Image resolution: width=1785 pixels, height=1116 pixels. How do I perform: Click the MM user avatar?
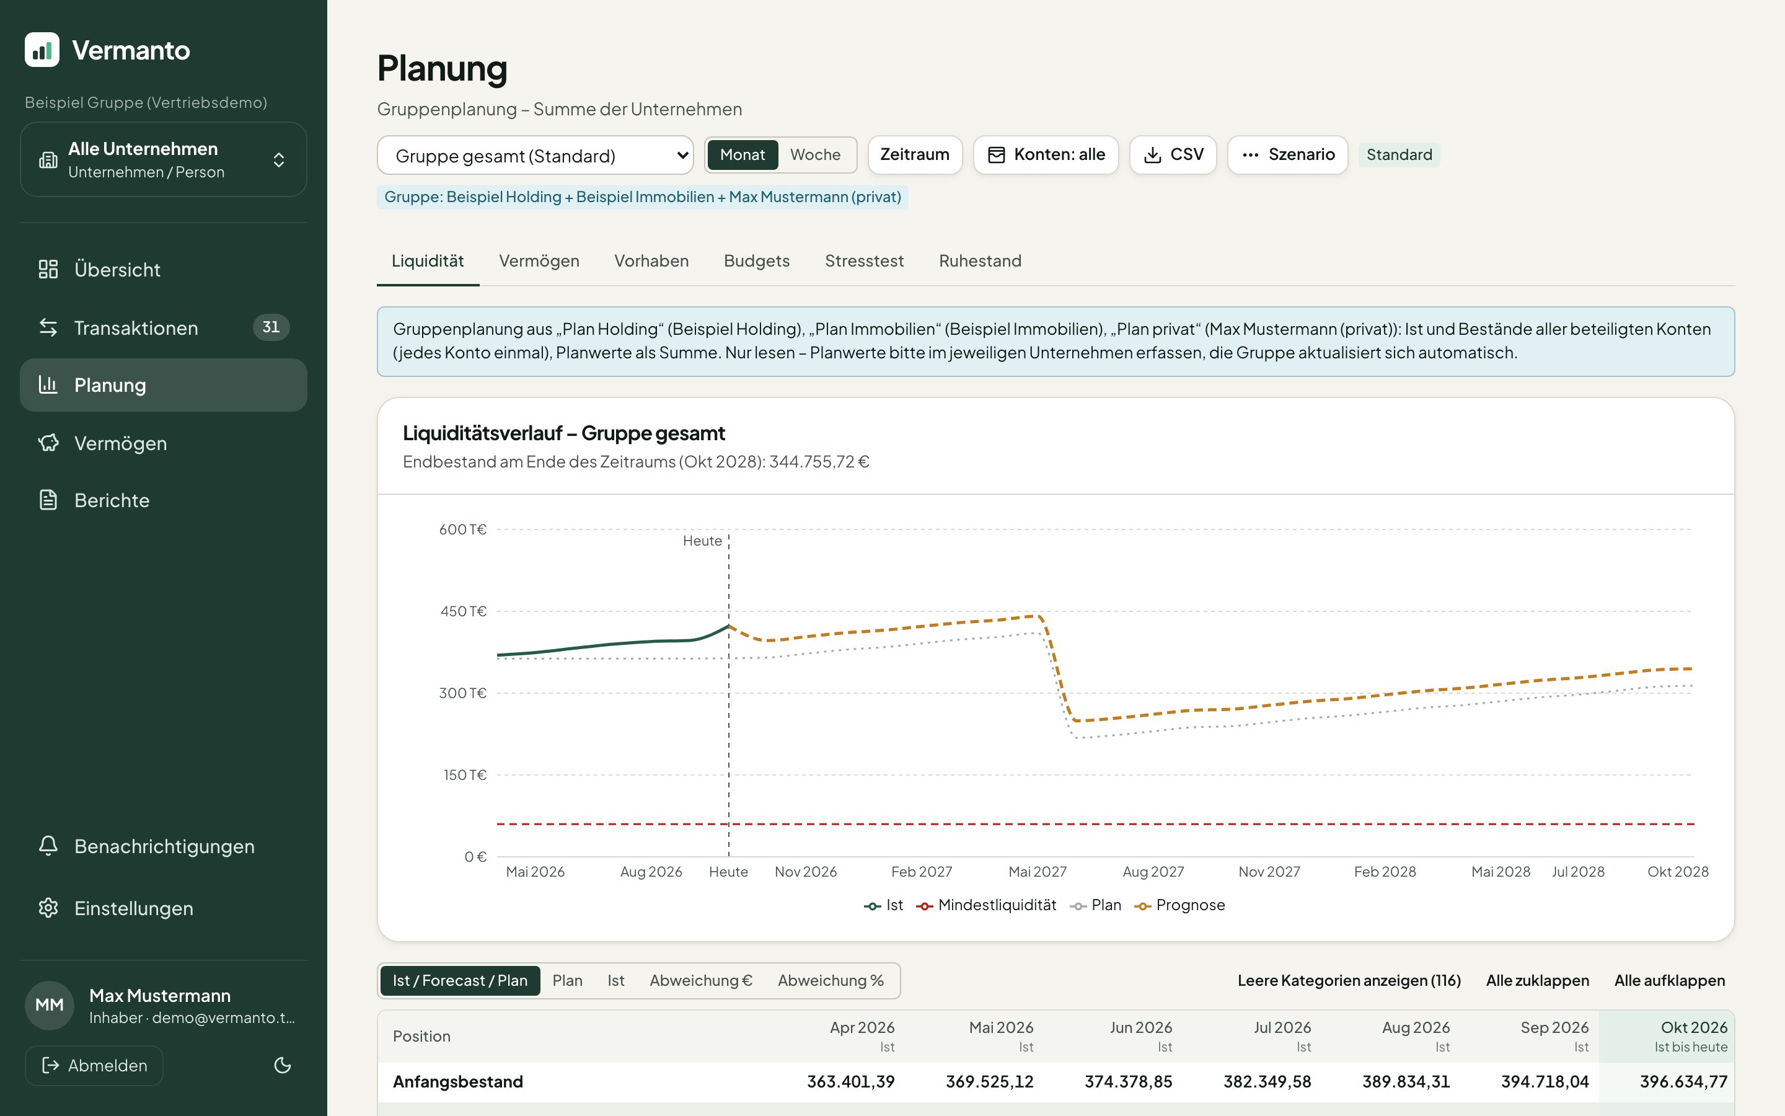click(x=50, y=1004)
